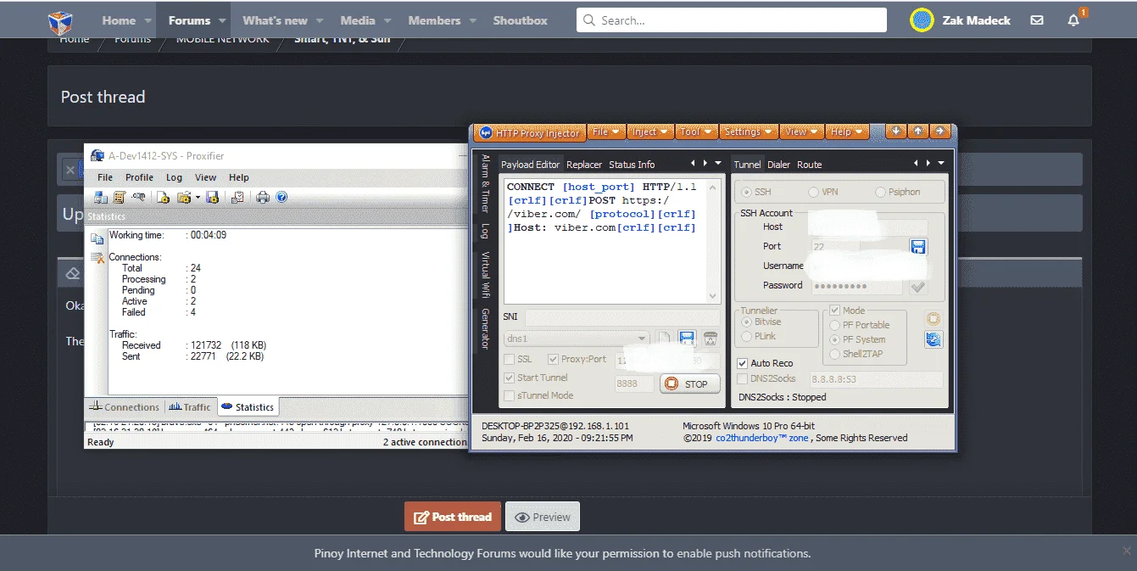
Task: Open the forum notification bell icon
Action: pyautogui.click(x=1073, y=20)
